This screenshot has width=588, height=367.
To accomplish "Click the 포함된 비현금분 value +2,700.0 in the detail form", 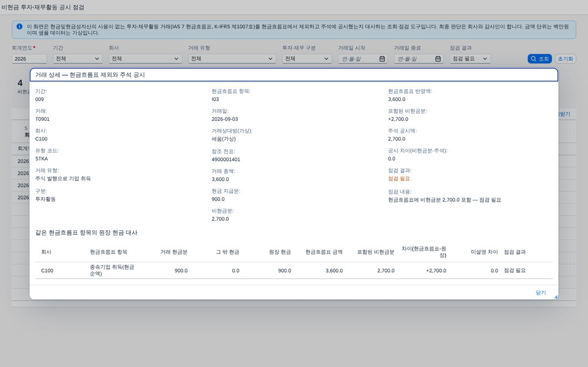I will click(x=398, y=119).
